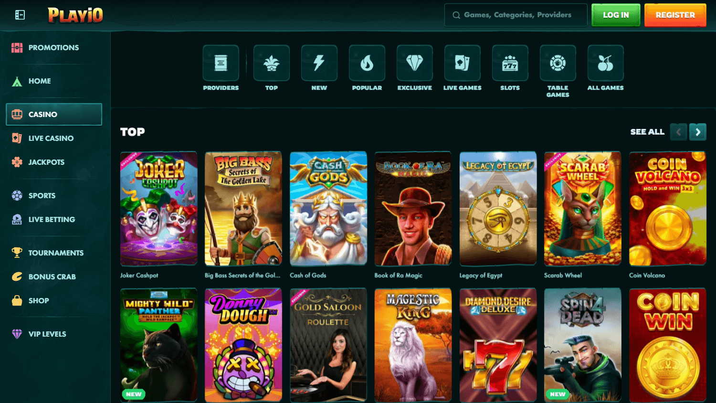Select the Slots 777 category

point(510,63)
